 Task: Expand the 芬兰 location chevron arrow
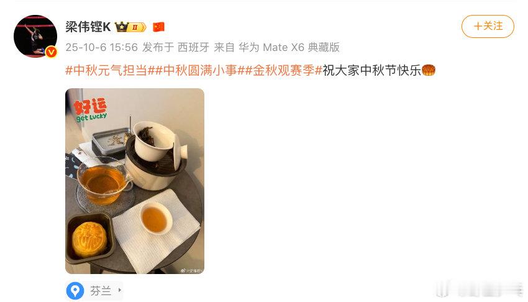[x=119, y=290]
